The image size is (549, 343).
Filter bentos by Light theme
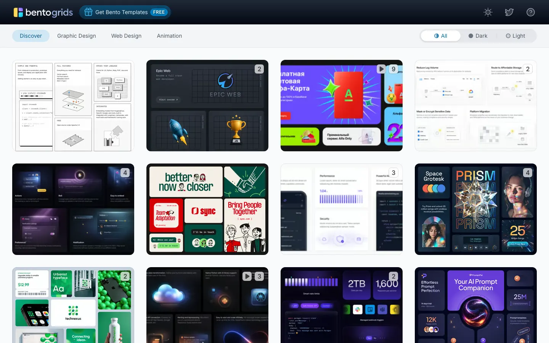point(515,36)
